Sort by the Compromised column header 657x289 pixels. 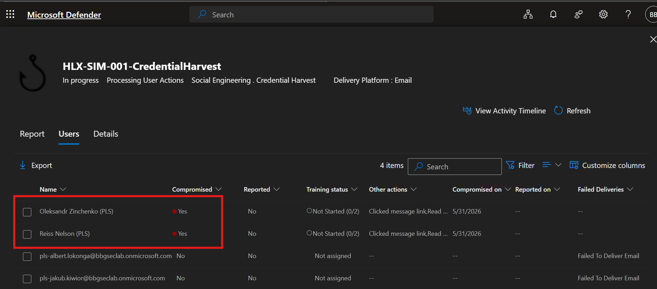[197, 190]
